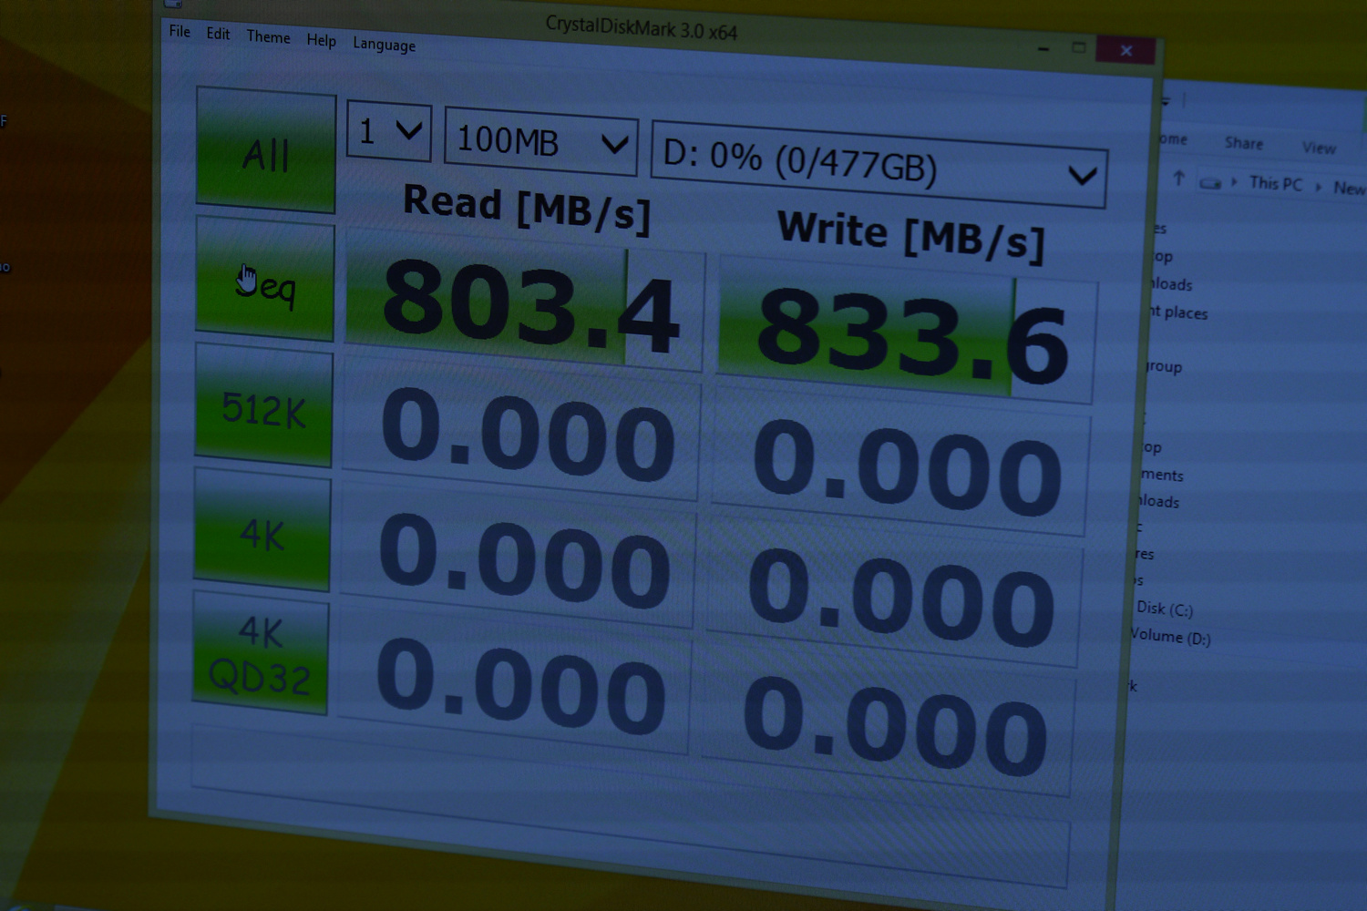Expand the chevron before This PC in Explorer
Viewport: 1367px width, 911px height.
coord(1234,182)
